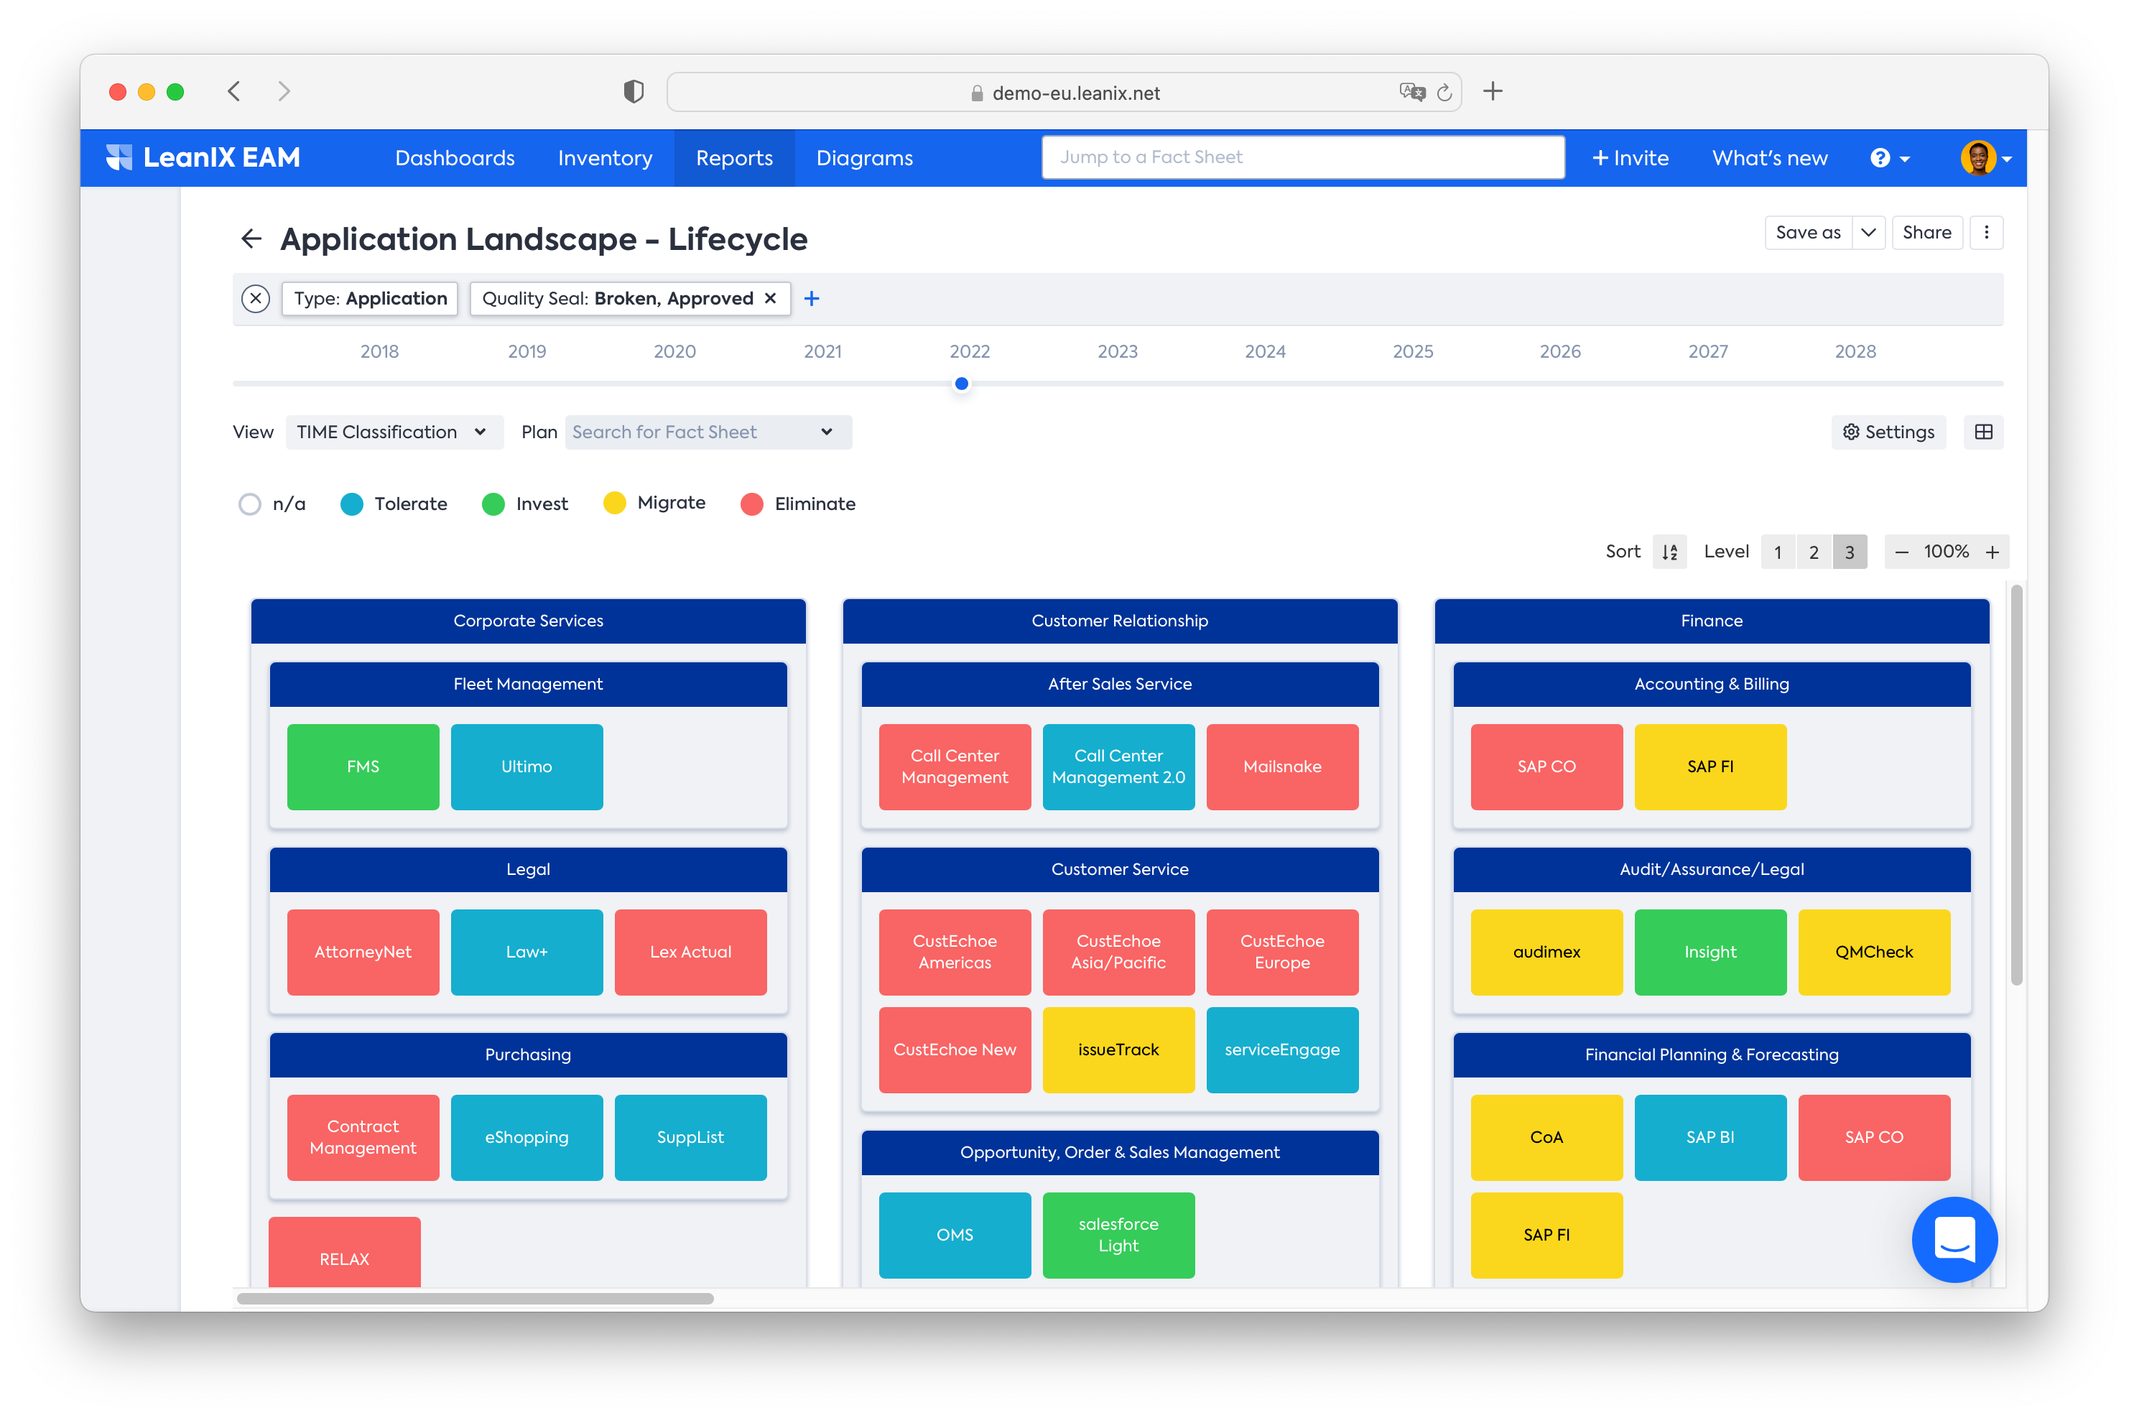This screenshot has width=2129, height=1418.
Task: Click the Sort icon to reorder applications
Action: pyautogui.click(x=1667, y=551)
